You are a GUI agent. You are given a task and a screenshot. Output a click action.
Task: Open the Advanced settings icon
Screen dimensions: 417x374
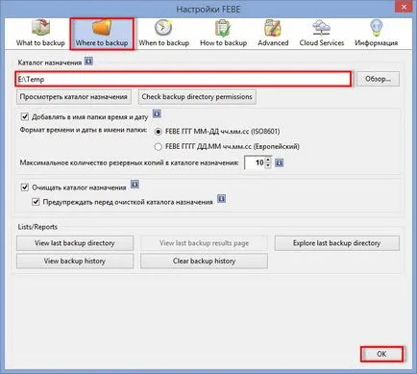[273, 28]
